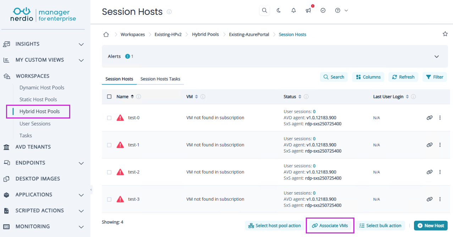Click the link icon on test-0 row
The width and height of the screenshot is (453, 237).
click(429, 118)
